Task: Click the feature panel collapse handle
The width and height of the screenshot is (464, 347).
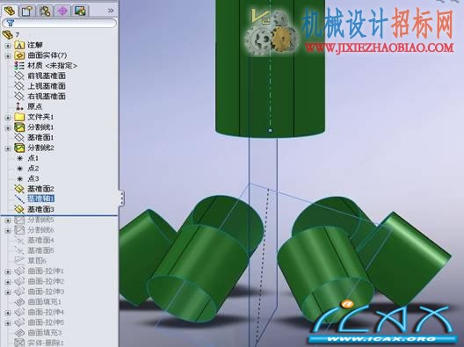Action: [x=121, y=198]
